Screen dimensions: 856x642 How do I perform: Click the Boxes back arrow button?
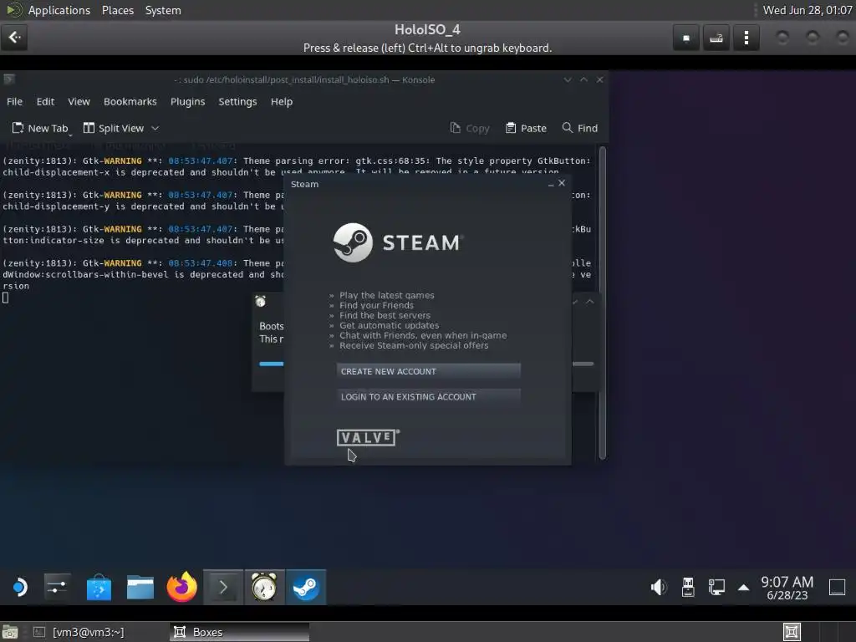coord(14,38)
